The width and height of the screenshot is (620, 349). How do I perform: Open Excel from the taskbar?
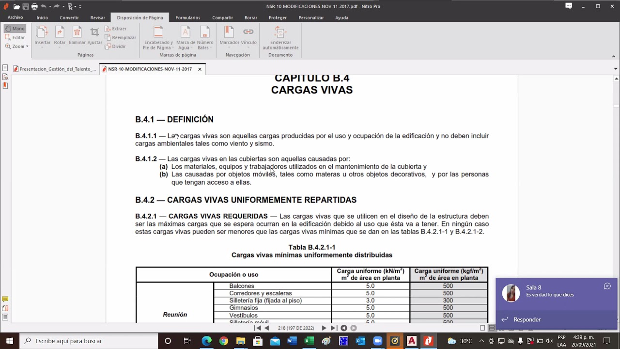pos(309,341)
